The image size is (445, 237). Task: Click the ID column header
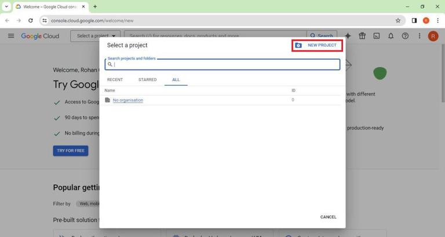click(x=293, y=90)
